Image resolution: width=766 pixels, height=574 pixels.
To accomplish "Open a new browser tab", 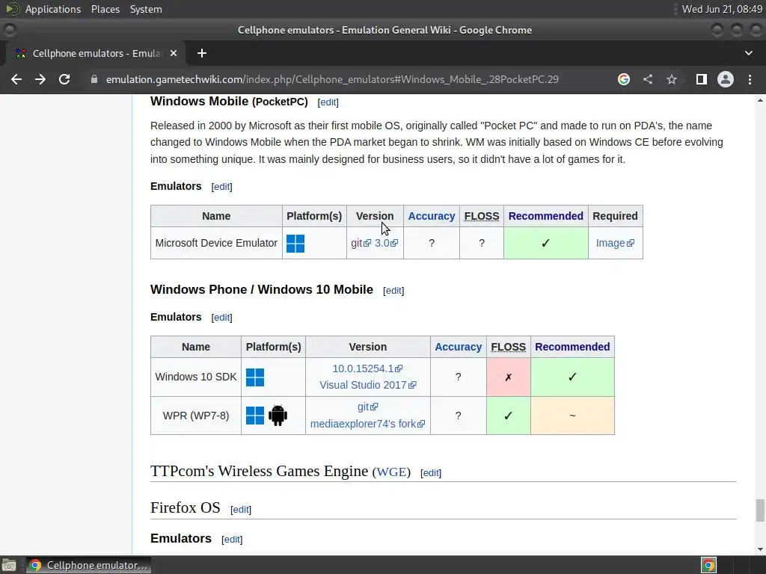I will click(202, 53).
